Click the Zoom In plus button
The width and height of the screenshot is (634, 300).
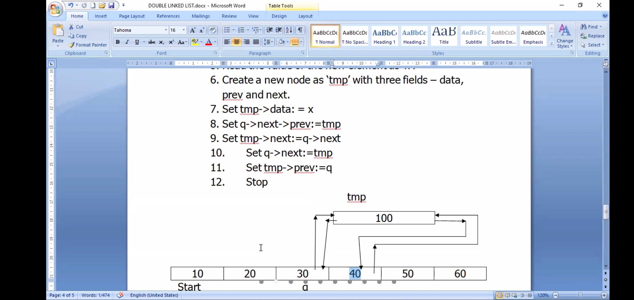pos(604,295)
